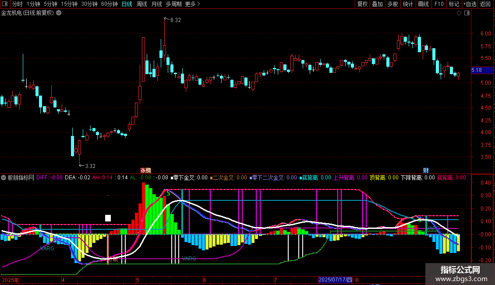Click the 零下二次金叉: 0.00 label
Viewport: 495px width, 285px height.
click(273, 178)
